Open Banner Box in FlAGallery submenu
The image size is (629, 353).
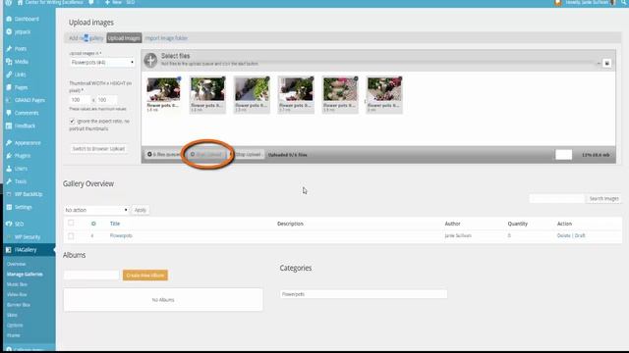[x=19, y=305]
